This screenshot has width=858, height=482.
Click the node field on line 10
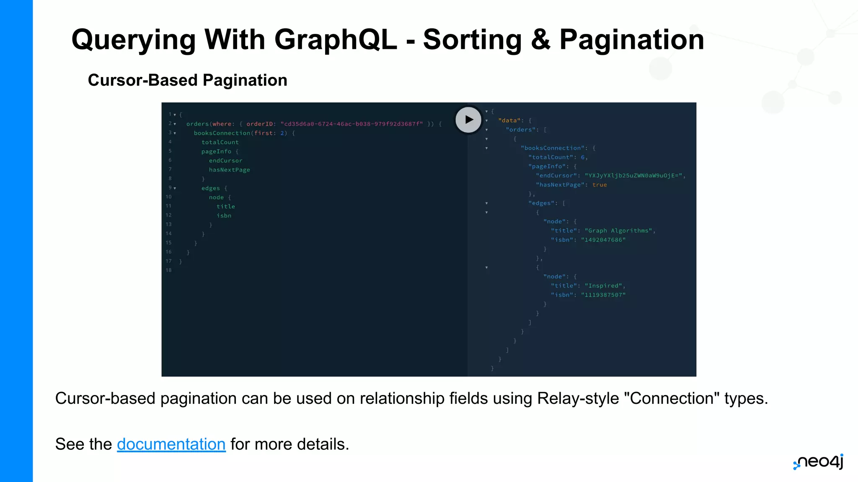coord(216,197)
